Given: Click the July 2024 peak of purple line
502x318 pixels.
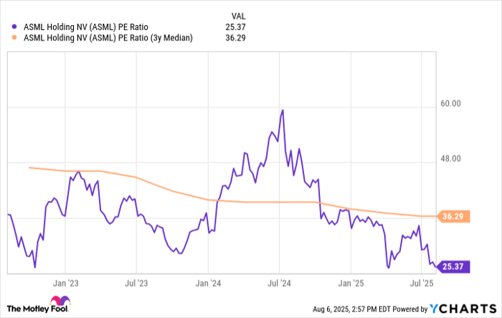Looking at the screenshot, I should click(283, 111).
